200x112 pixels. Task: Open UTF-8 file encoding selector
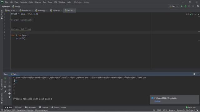click(165, 110)
